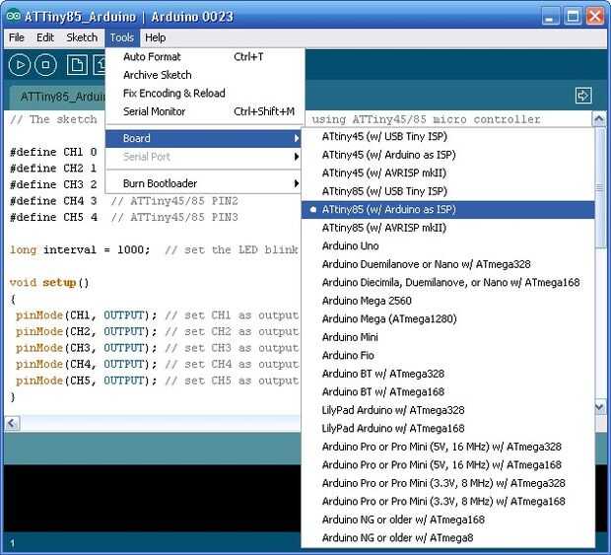
Task: Click the 'long interval = 1000;' code line
Action: coord(80,249)
